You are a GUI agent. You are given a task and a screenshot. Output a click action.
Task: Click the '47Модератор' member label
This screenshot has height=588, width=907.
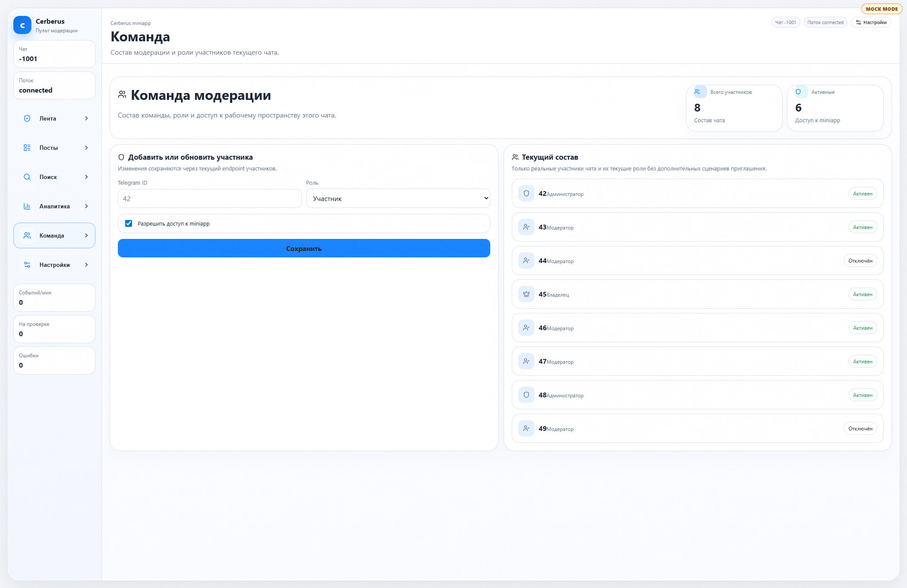(x=556, y=362)
